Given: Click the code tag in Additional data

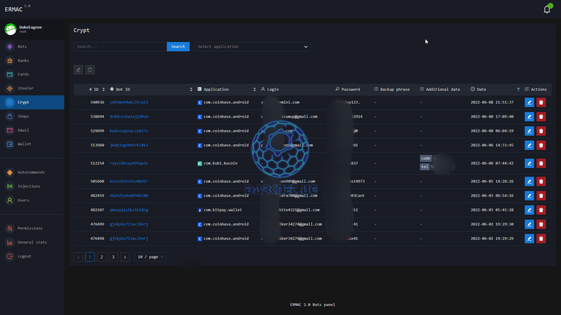Looking at the screenshot, I should 426,158.
